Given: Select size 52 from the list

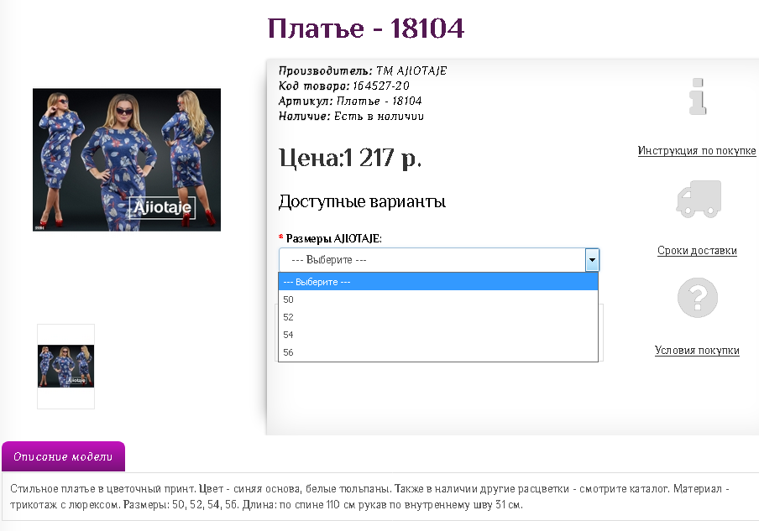Looking at the screenshot, I should tap(438, 317).
